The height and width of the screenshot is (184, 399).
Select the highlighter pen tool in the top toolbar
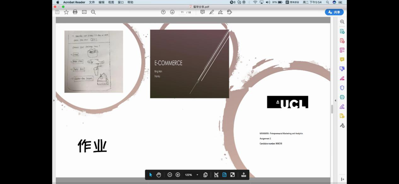211,12
